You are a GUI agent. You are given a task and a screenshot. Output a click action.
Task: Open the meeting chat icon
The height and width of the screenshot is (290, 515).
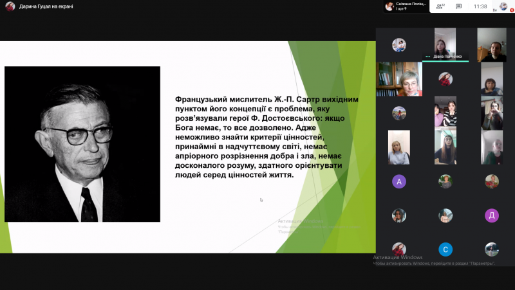point(459,6)
